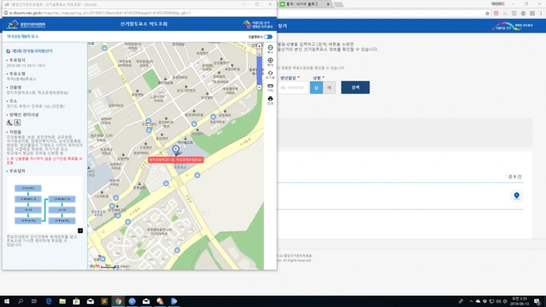Click the zoom in (확대) map tool
Screen dimensions: 546x307
pos(271,61)
